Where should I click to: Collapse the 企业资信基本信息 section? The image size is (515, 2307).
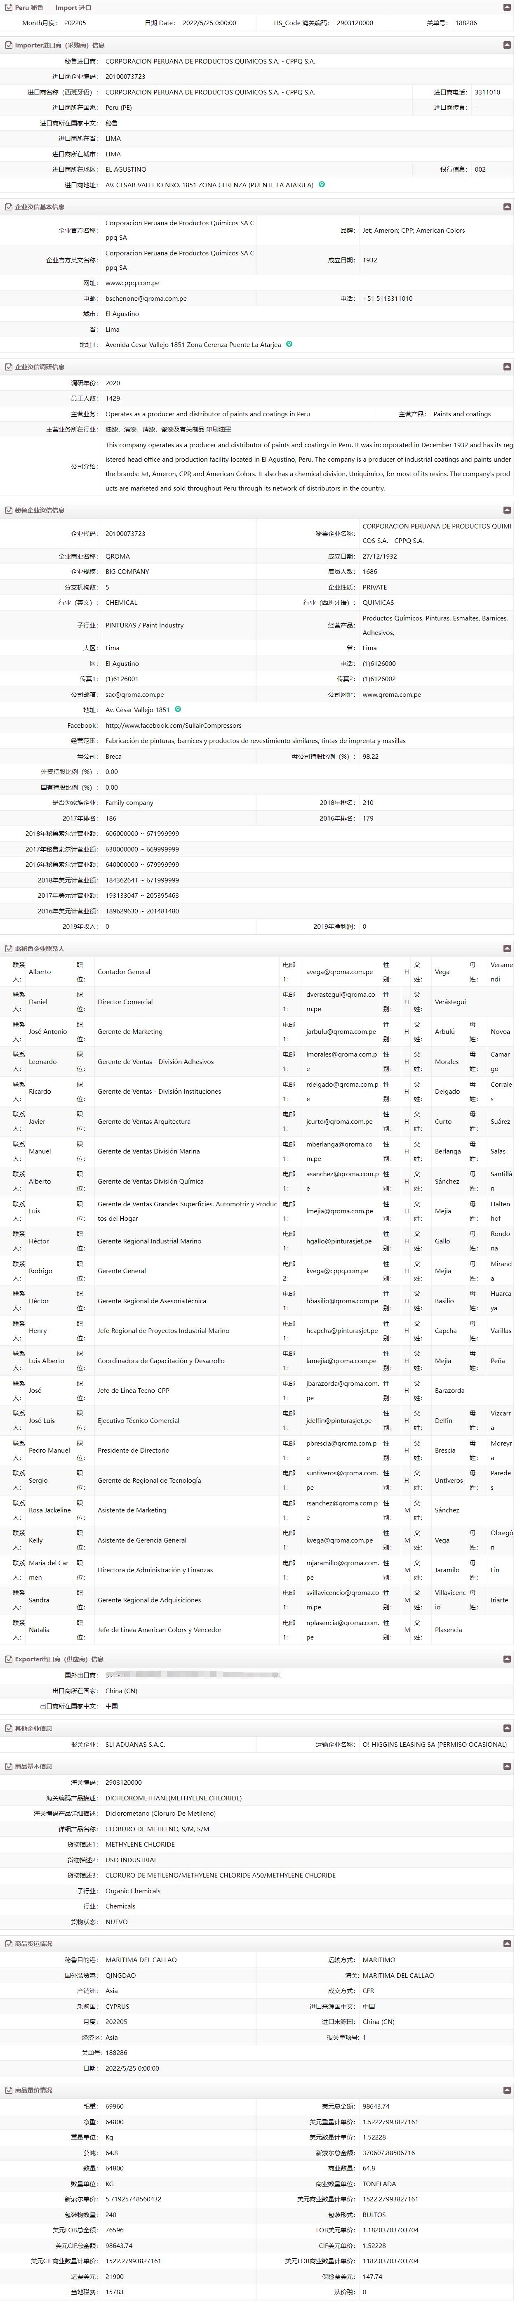click(507, 207)
